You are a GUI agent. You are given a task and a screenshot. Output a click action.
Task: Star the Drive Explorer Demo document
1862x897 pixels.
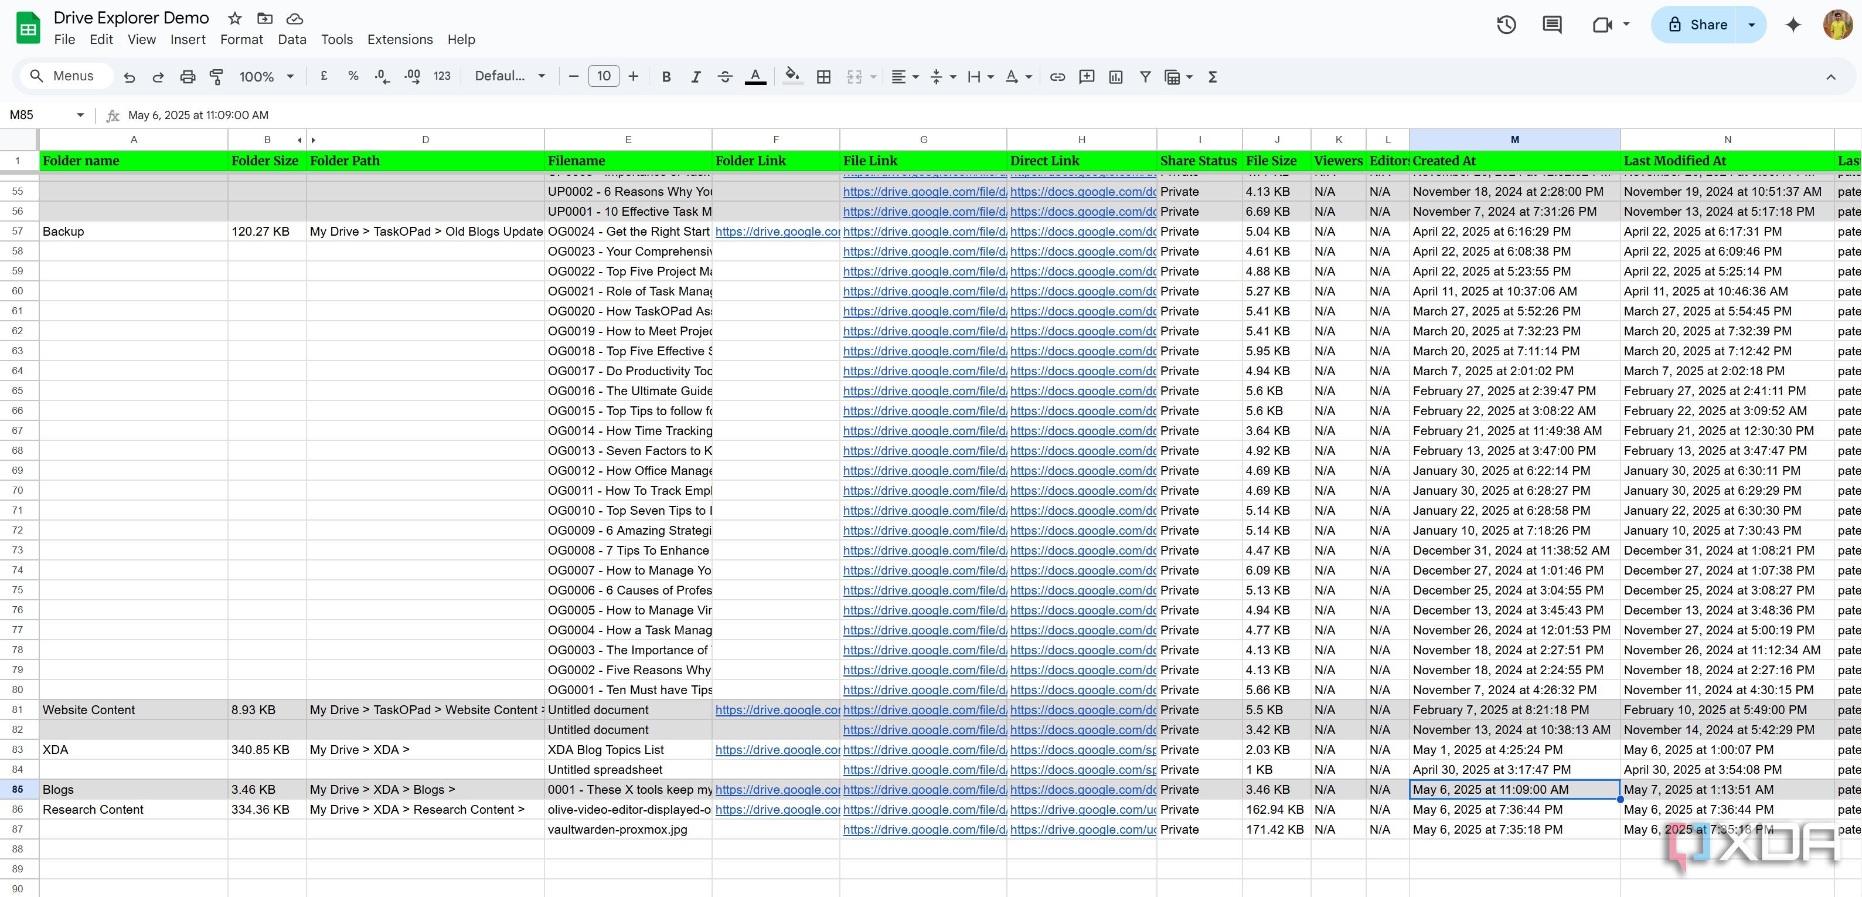point(234,19)
